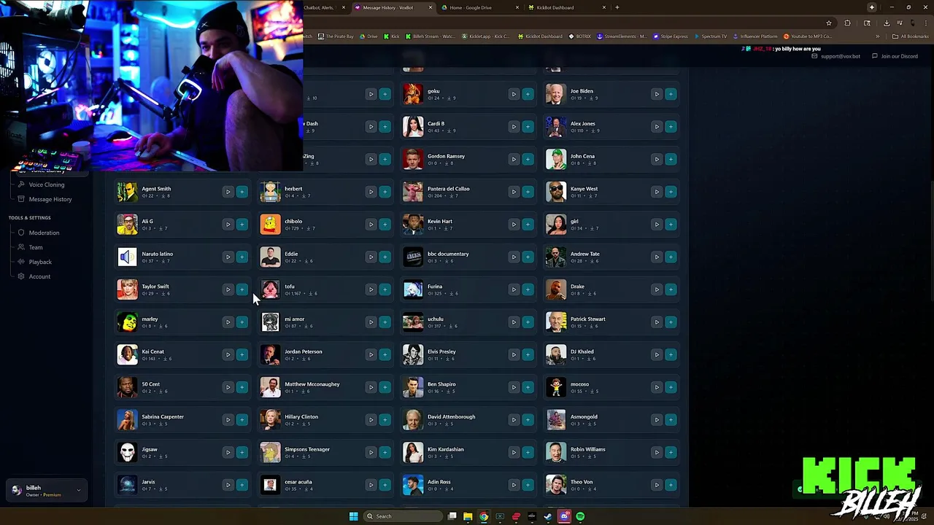The width and height of the screenshot is (934, 525).
Task: Add the Taylor Swift voice
Action: (242, 289)
